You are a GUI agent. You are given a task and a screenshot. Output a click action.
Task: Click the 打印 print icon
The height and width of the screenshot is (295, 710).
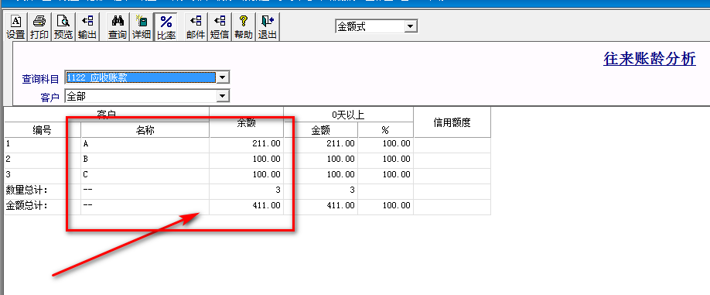point(39,27)
